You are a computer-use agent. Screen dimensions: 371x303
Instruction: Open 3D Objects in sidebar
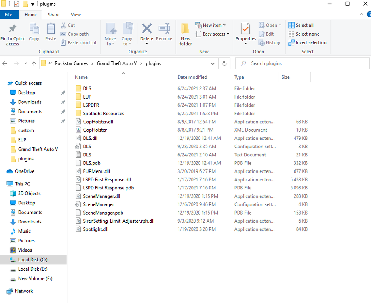[x=29, y=193]
